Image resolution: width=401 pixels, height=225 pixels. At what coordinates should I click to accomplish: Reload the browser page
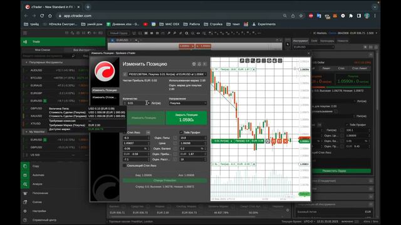click(x=42, y=16)
